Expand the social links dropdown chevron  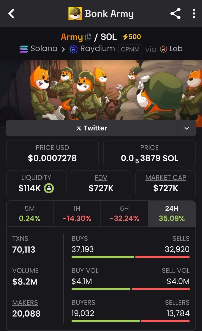(x=187, y=128)
